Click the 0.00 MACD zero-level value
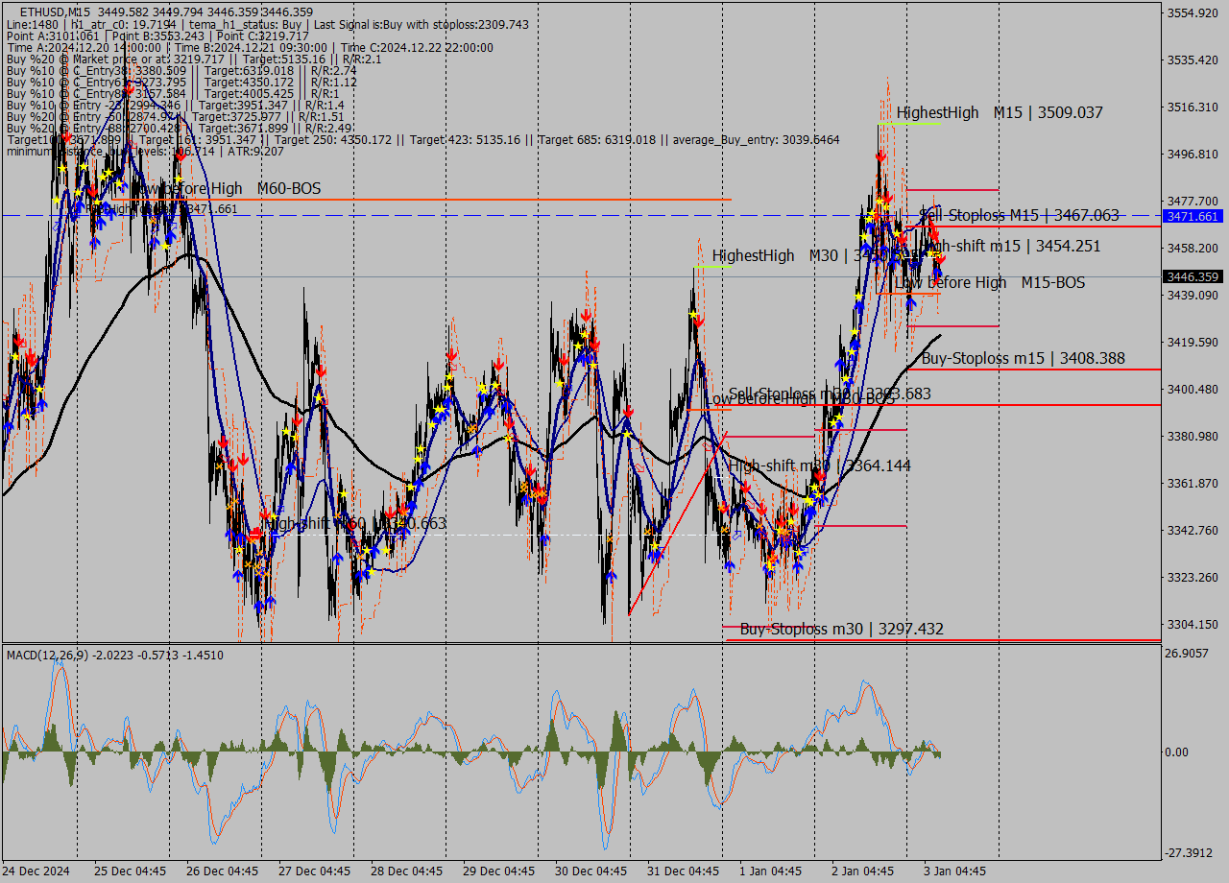Screen dimensions: 1229x883 pyautogui.click(x=1176, y=752)
